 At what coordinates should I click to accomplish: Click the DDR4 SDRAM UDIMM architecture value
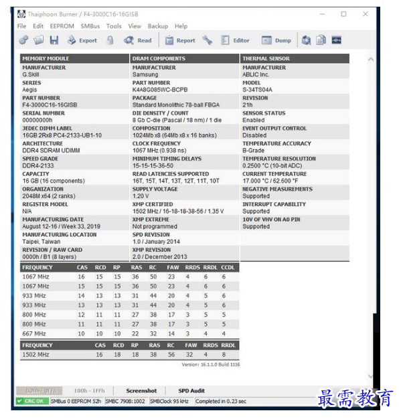coord(51,151)
